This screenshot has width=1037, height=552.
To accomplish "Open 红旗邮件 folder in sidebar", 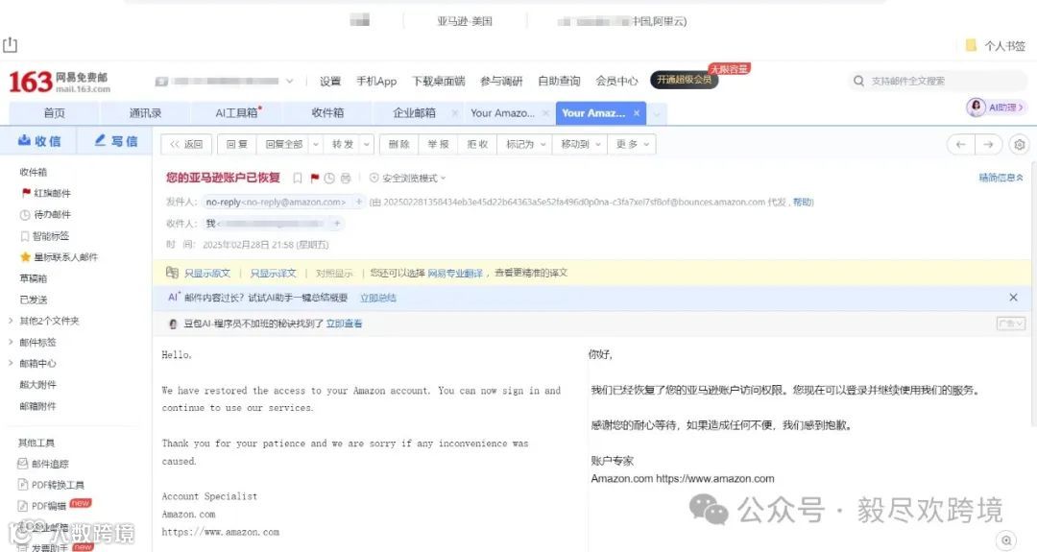I will point(46,193).
